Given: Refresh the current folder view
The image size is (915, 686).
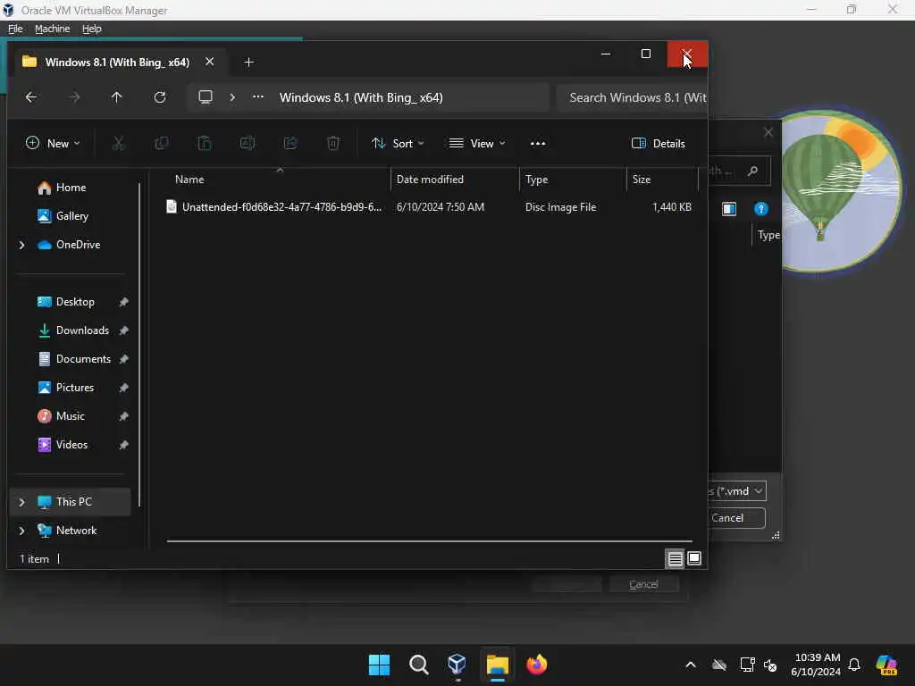Looking at the screenshot, I should (x=159, y=97).
